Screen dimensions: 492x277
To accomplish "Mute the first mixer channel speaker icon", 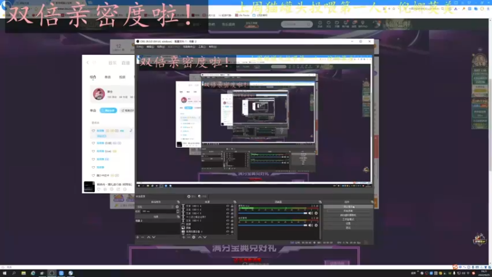I will (311, 213).
